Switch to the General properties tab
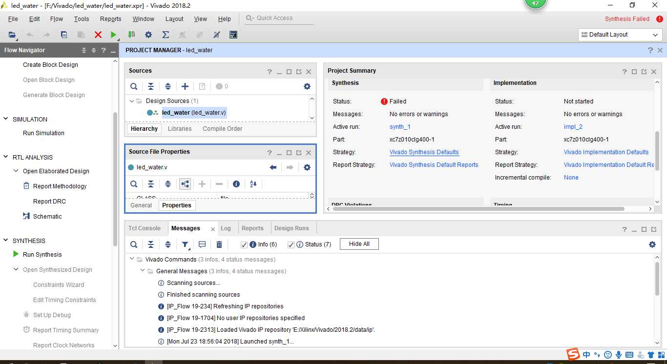The height and width of the screenshot is (364, 667). [141, 205]
